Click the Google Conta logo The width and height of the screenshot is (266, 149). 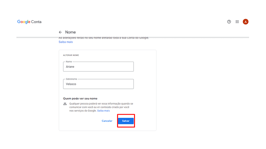click(29, 22)
